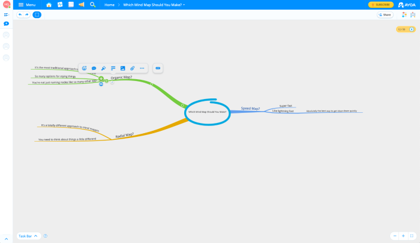Image resolution: width=420 pixels, height=243 pixels.
Task: Open paintbrush style tool in branch toolbar
Action: (103, 68)
